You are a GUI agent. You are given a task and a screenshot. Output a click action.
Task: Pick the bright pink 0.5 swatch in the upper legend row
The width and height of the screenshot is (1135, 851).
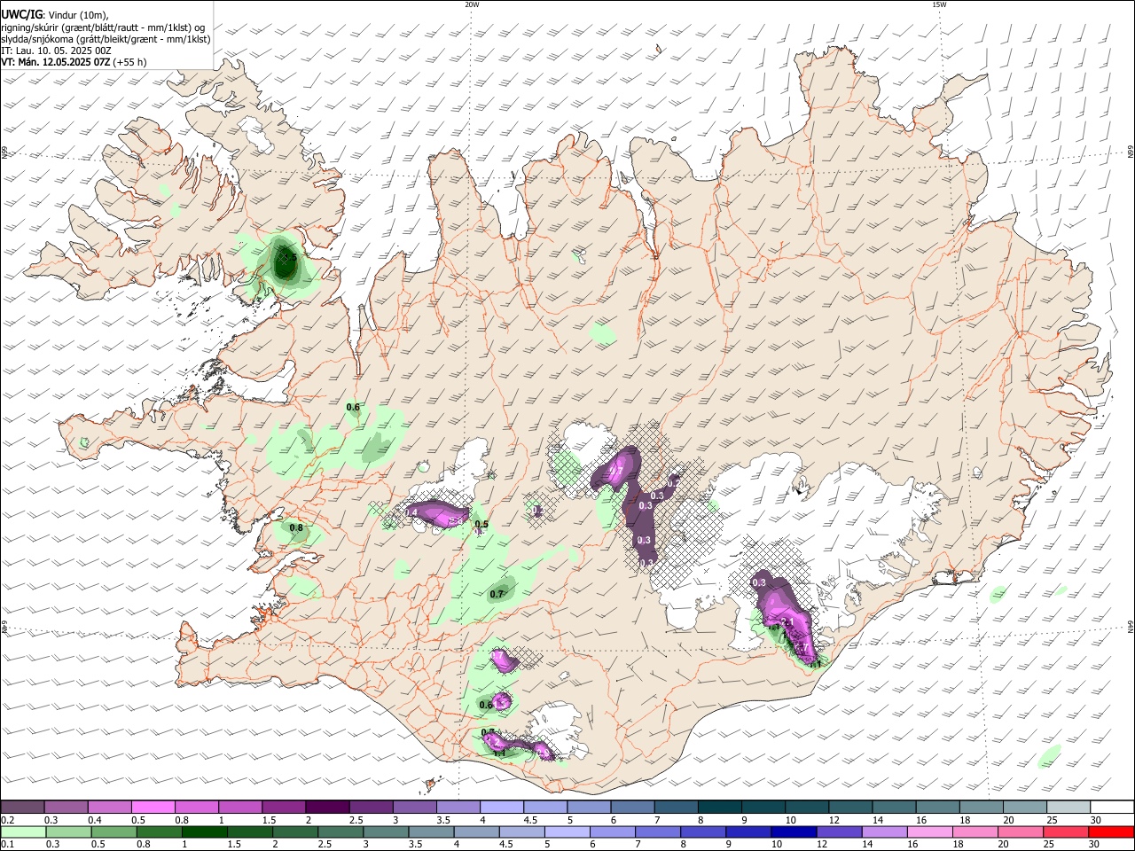tap(153, 807)
